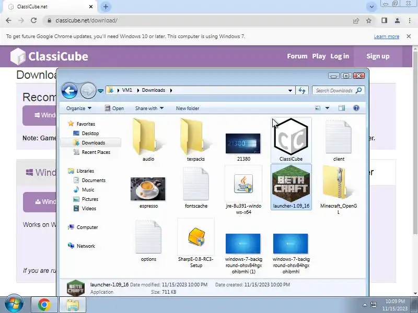Select Computer in navigation pane
The height and width of the screenshot is (313, 418).
click(x=83, y=227)
